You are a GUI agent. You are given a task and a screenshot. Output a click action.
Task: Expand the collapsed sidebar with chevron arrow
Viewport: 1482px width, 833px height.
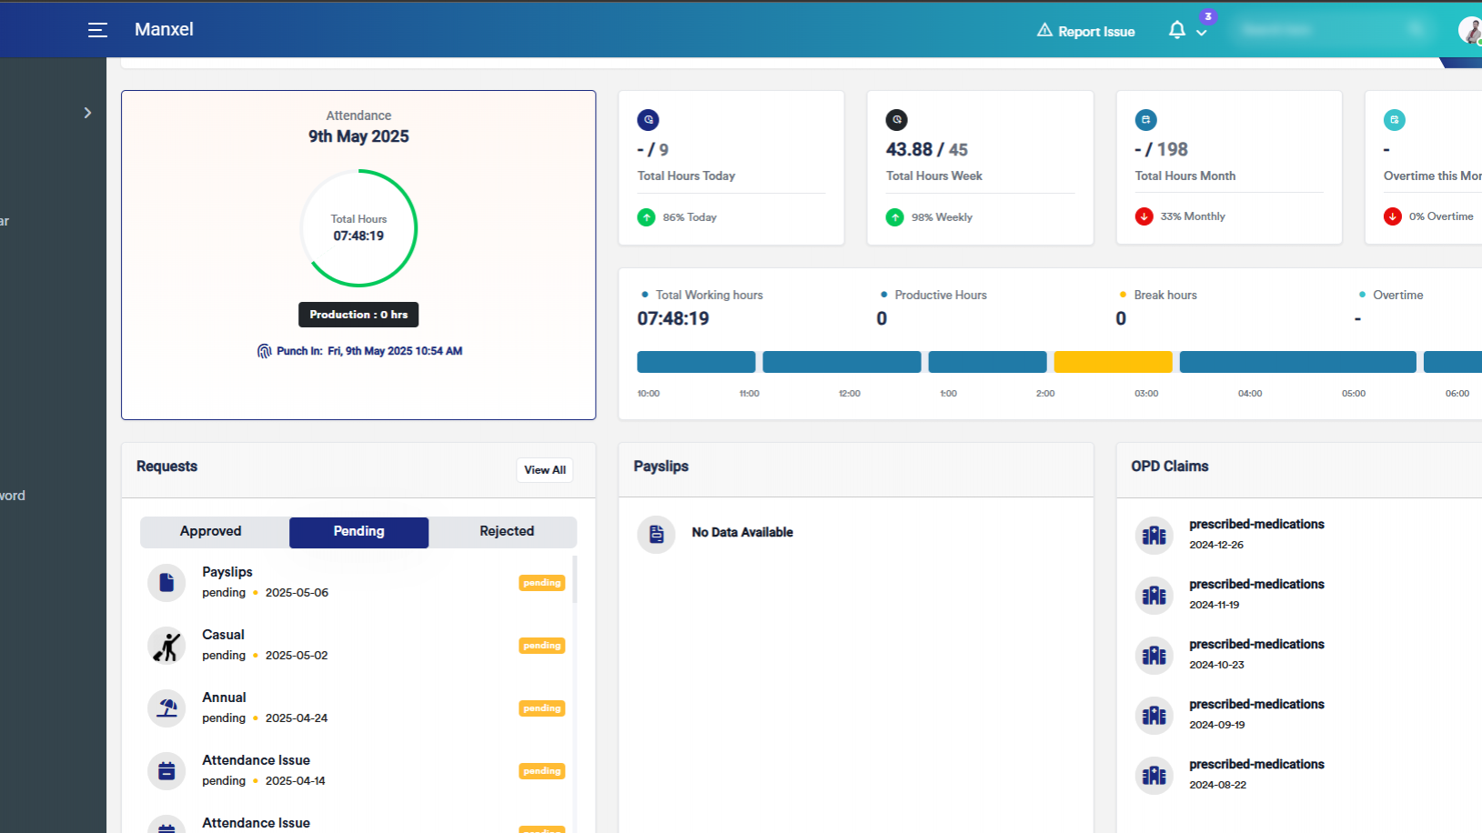[x=87, y=113]
